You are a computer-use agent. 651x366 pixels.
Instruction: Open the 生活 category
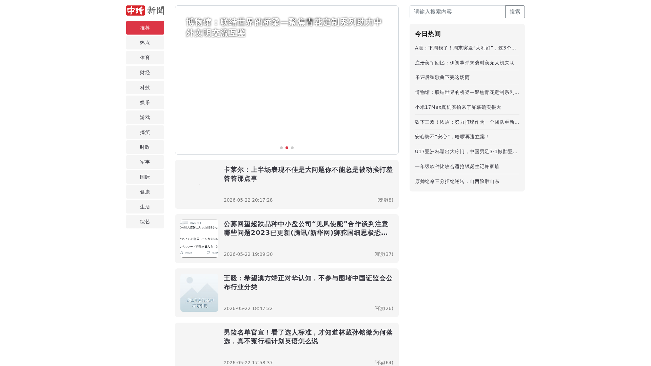(145, 207)
